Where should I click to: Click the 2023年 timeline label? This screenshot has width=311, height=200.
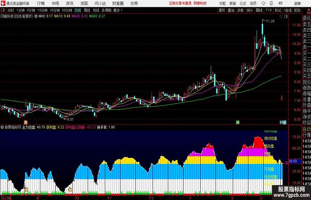(6, 198)
